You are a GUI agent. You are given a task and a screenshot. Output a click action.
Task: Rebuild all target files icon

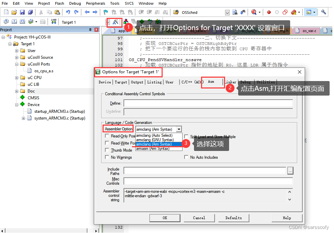[x=22, y=22]
